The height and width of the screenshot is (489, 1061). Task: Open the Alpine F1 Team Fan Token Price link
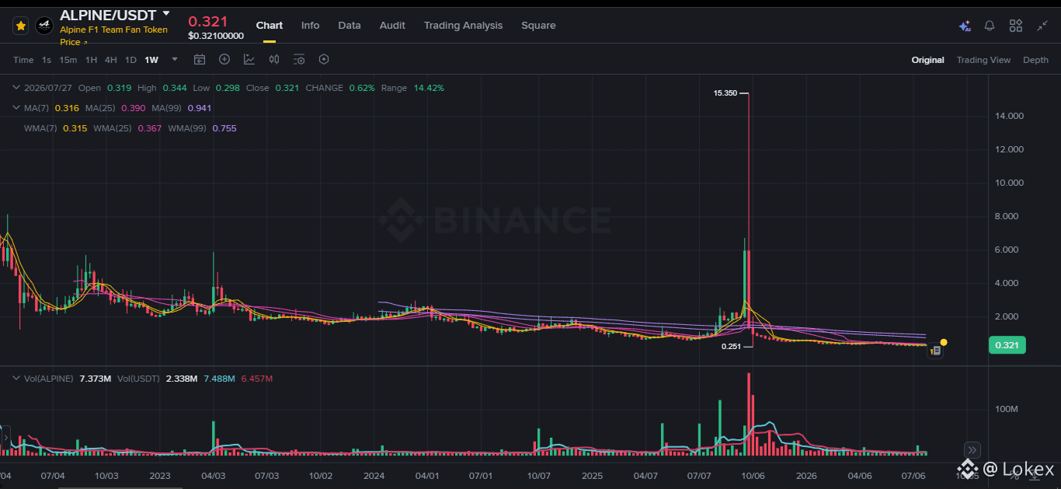point(114,36)
